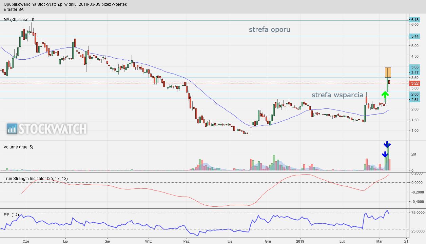Image resolution: width=426 pixels, height=244 pixels.
Task: Click the 2,51 price level tag
Action: coord(415,99)
